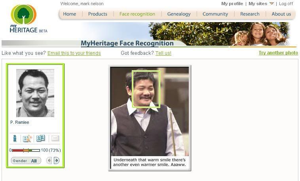
Task: Click the banner photo of three girls
Action: [x=259, y=34]
